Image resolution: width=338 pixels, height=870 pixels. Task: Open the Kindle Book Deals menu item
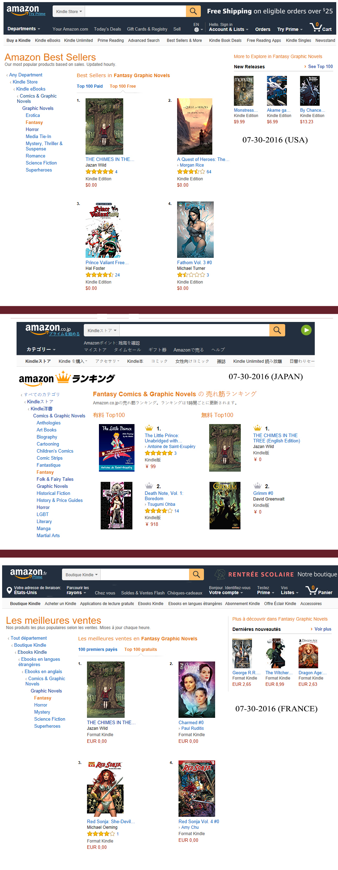(x=225, y=41)
